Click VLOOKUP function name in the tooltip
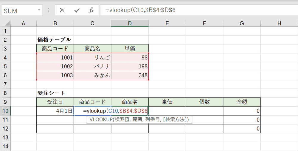This screenshot has width=298, height=151. (100, 120)
